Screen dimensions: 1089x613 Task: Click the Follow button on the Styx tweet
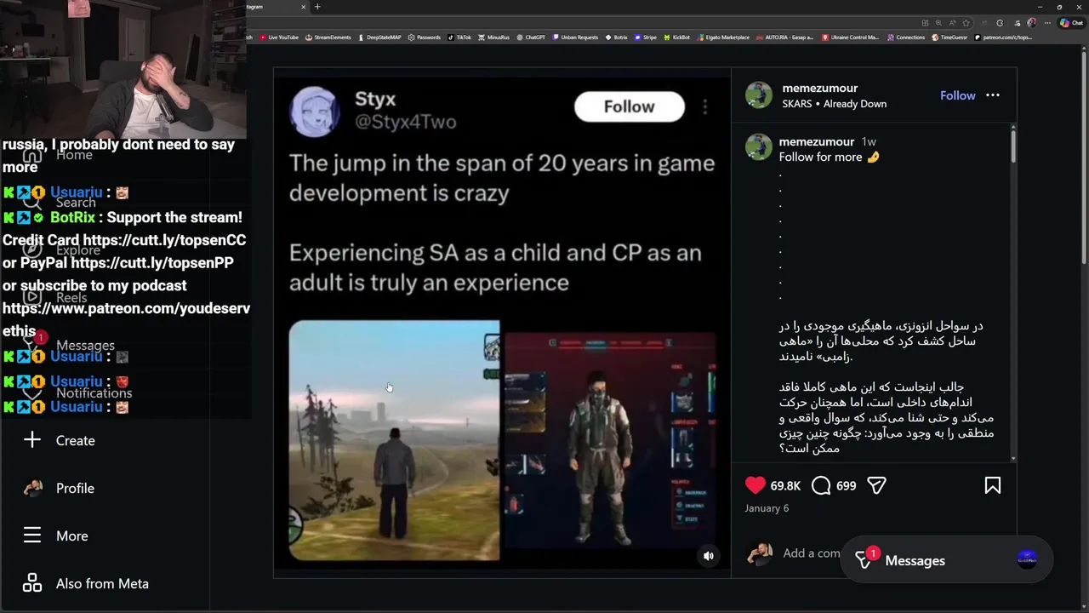[629, 106]
